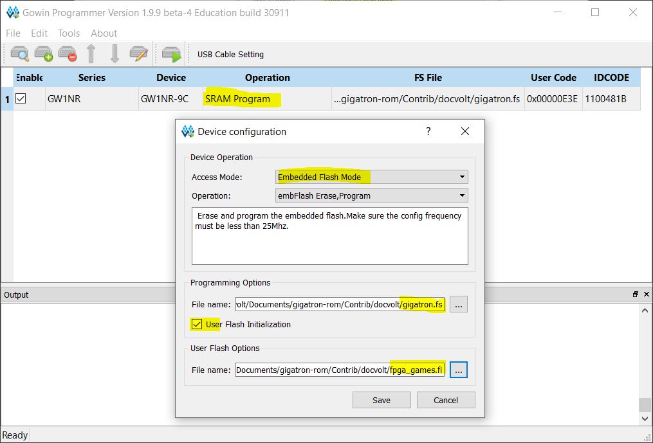This screenshot has height=443, width=653.
Task: Move device up with the up arrow icon
Action: click(x=91, y=54)
